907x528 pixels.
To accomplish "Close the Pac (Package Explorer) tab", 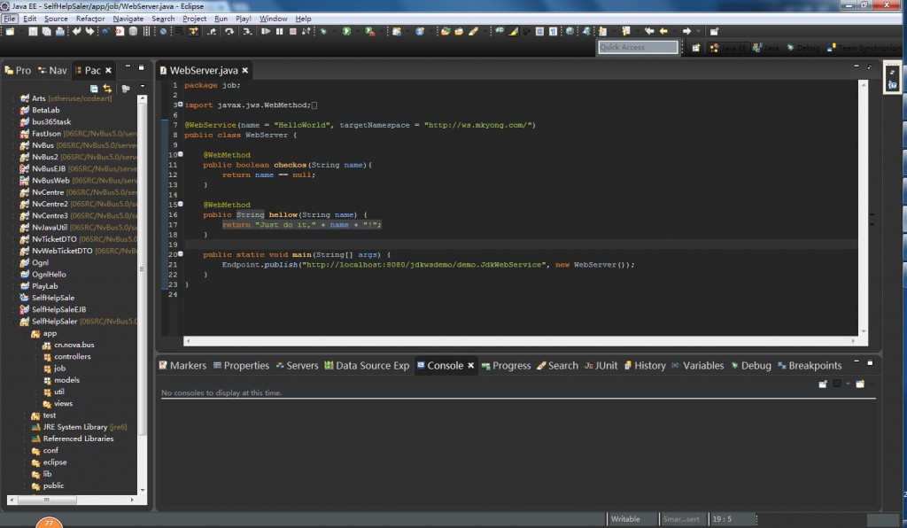I will [108, 71].
